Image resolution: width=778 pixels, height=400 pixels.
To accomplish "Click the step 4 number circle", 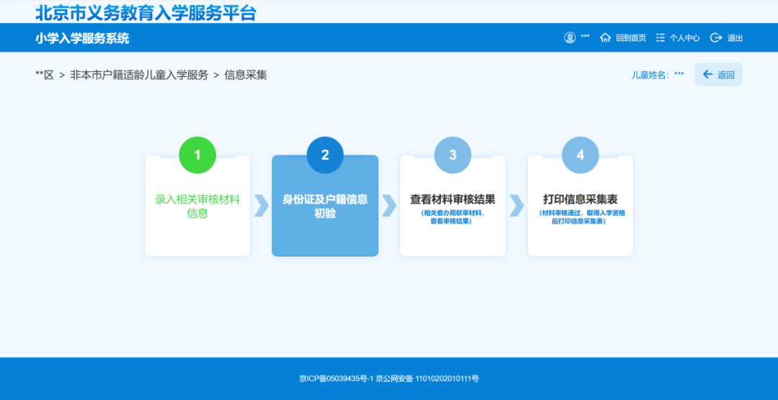I will 580,155.
